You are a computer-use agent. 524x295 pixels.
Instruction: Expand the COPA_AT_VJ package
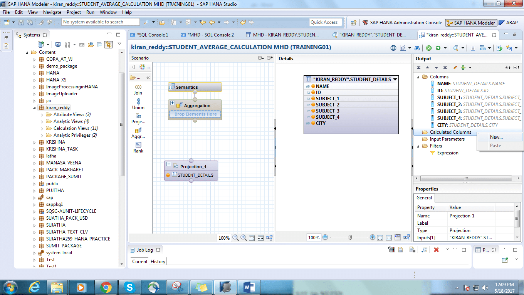point(34,59)
